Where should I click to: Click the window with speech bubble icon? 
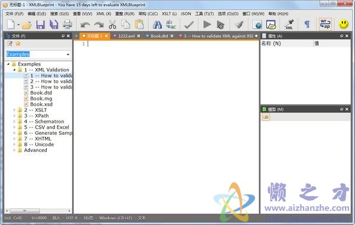point(271,24)
